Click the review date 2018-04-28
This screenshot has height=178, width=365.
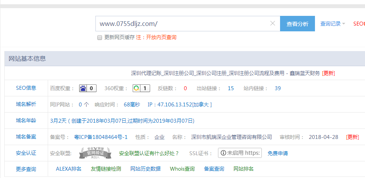pyautogui.click(x=323, y=137)
